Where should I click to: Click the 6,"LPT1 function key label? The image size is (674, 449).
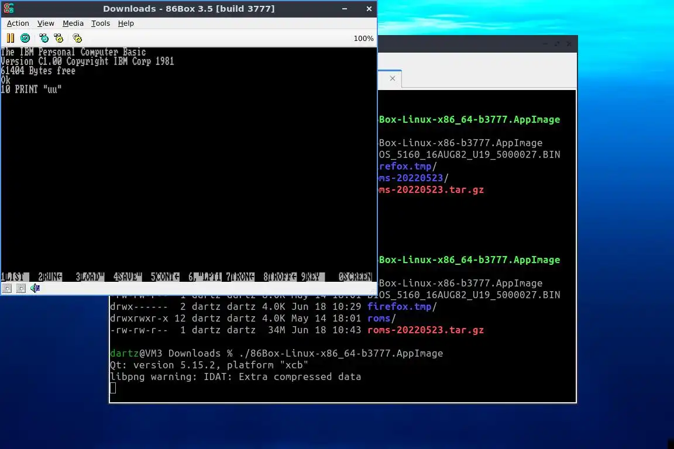[x=205, y=277]
